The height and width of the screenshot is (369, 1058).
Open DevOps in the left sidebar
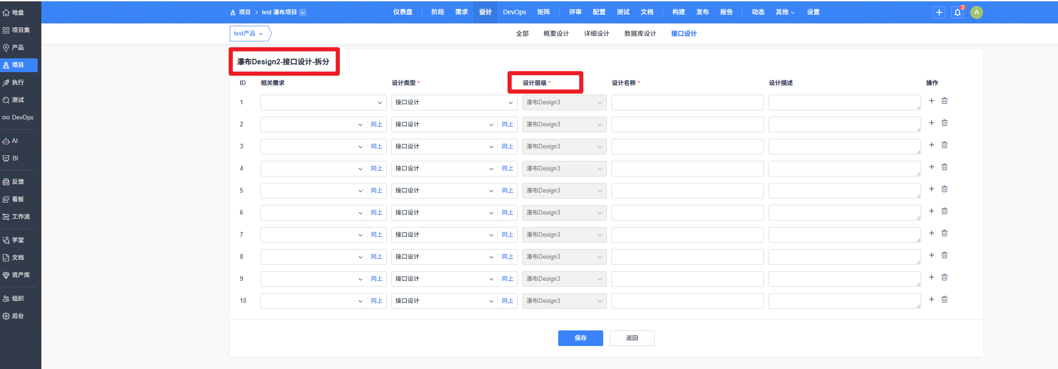(19, 117)
